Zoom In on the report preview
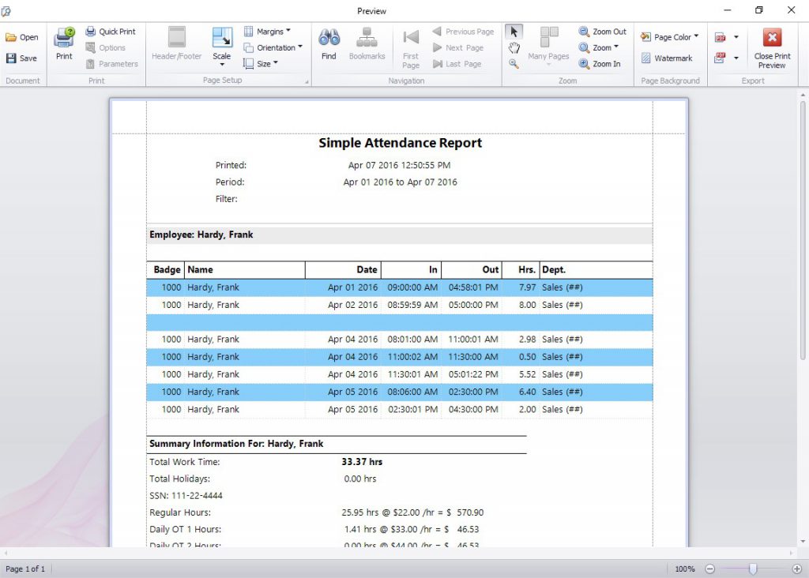The image size is (809, 578). [x=602, y=63]
